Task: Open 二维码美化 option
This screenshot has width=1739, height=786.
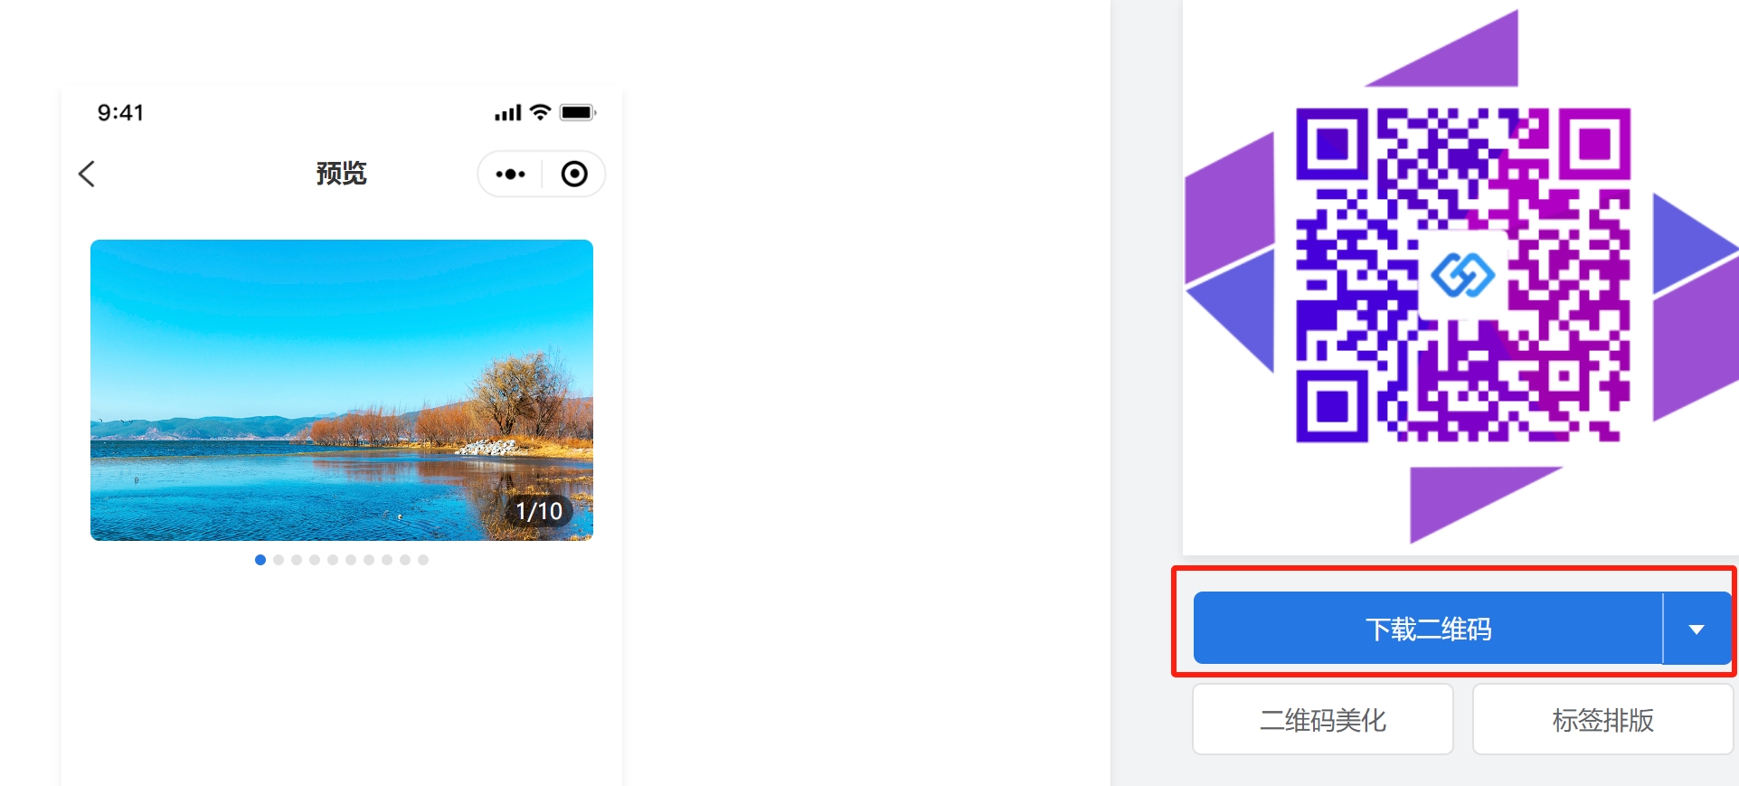Action: click(x=1323, y=720)
